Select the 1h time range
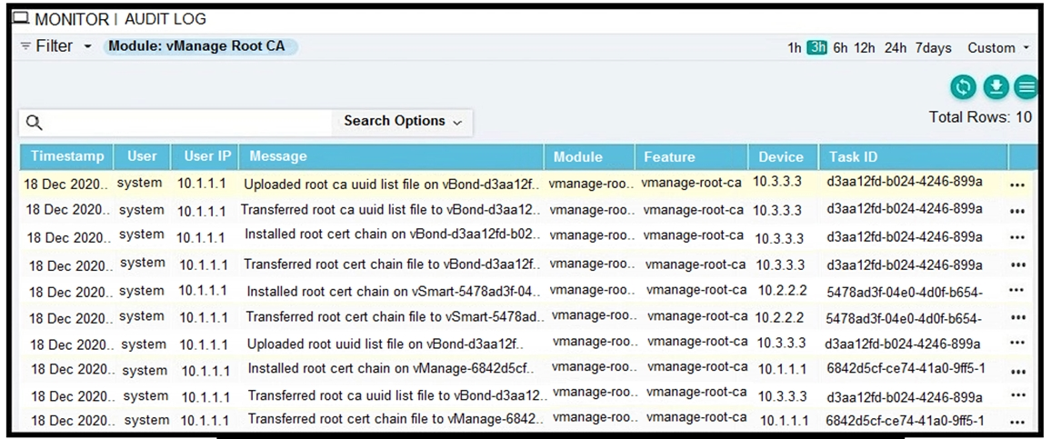 [x=795, y=48]
